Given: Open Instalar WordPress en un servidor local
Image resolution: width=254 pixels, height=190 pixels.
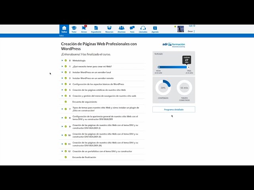Looking at the screenshot, I should click(92, 72).
